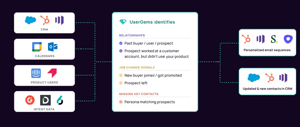Select the G2 icon in Intent Data
This screenshot has height=127, width=300.
click(30, 100)
